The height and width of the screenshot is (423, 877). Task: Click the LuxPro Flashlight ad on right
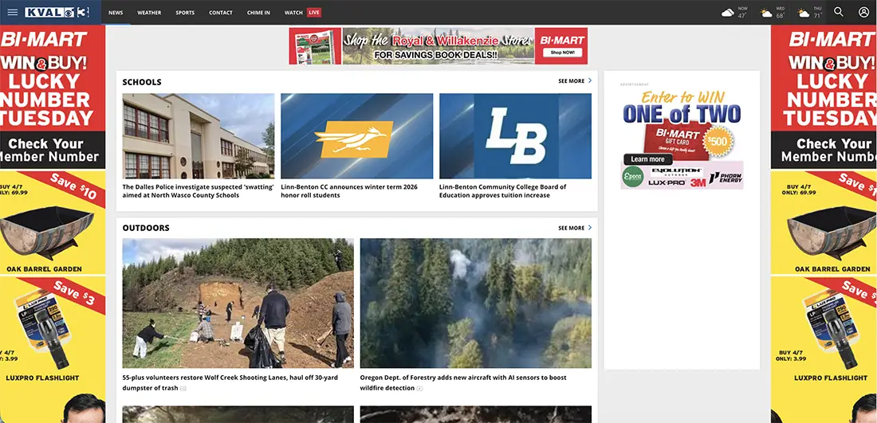[x=824, y=330]
